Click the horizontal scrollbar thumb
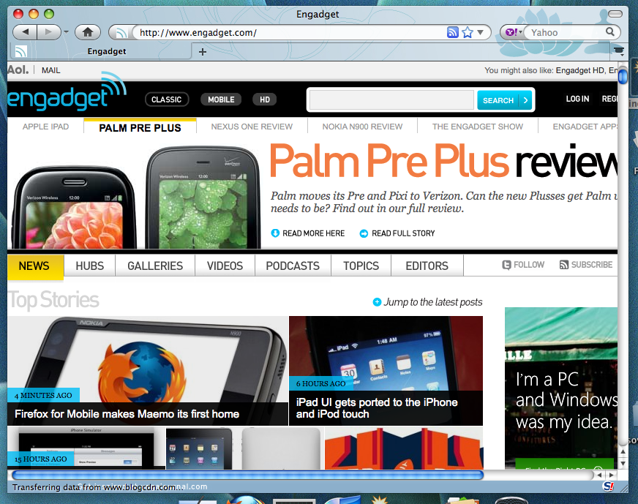 pyautogui.click(x=248, y=475)
